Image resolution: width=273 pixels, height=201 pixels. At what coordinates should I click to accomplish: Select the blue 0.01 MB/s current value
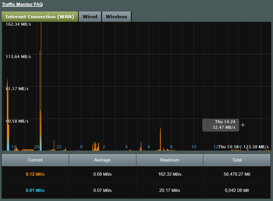click(35, 190)
